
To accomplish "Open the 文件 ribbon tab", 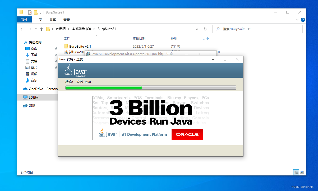I will [24, 20].
